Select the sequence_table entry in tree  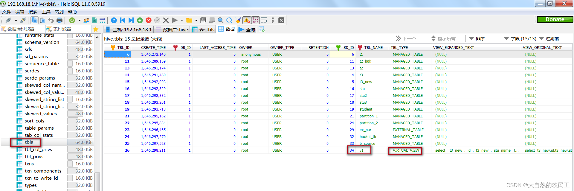(x=42, y=64)
